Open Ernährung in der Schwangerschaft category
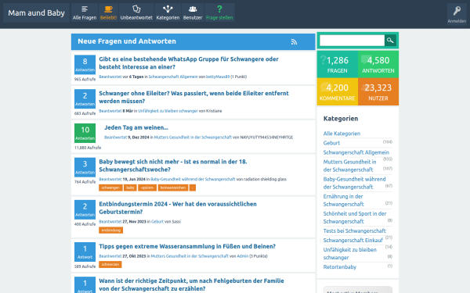 pos(343,200)
